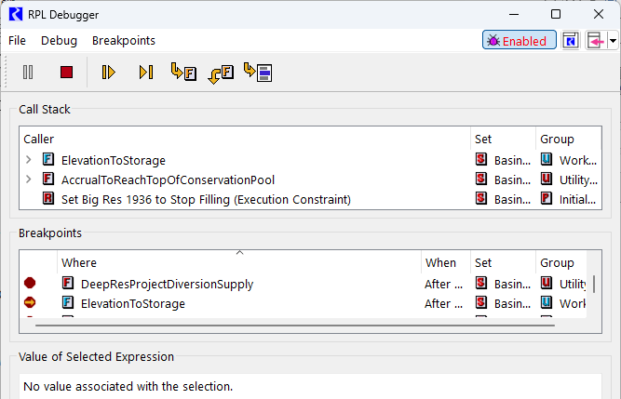The width and height of the screenshot is (621, 399).
Task: Open the Debug menu
Action: coord(59,41)
